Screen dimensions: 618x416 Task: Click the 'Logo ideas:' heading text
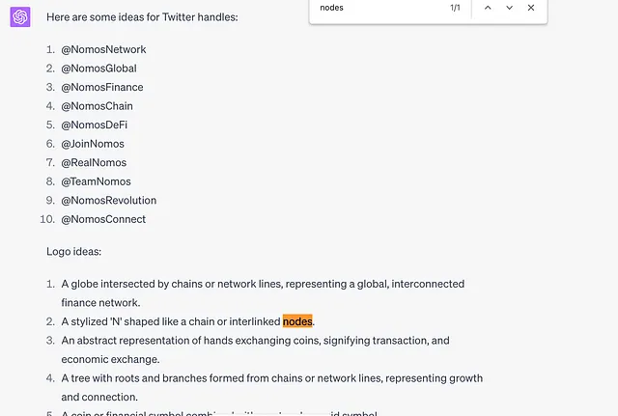(x=73, y=252)
